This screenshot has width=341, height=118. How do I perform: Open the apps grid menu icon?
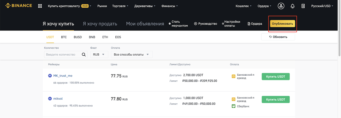(40, 6)
